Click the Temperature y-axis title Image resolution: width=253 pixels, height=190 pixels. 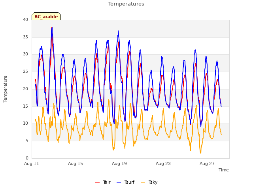point(5,89)
